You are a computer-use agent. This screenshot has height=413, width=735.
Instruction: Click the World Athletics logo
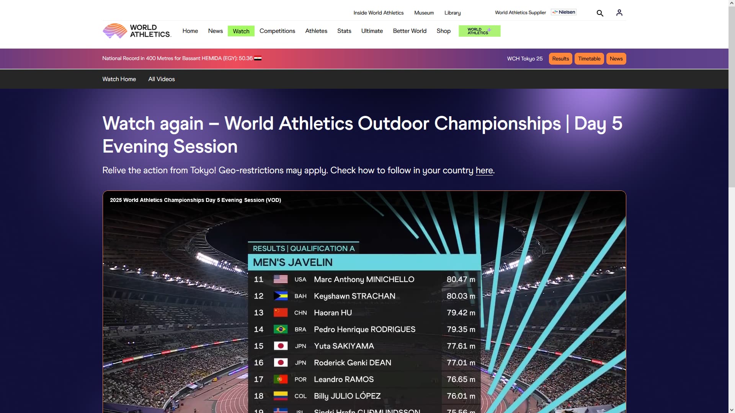[137, 31]
